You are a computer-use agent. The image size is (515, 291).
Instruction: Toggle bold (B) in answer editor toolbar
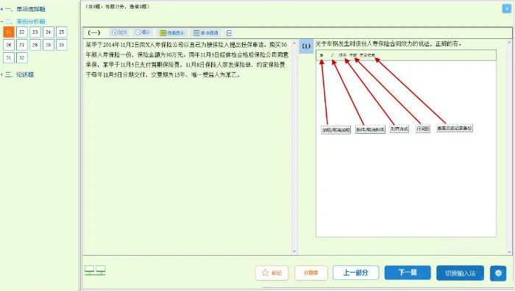click(322, 55)
